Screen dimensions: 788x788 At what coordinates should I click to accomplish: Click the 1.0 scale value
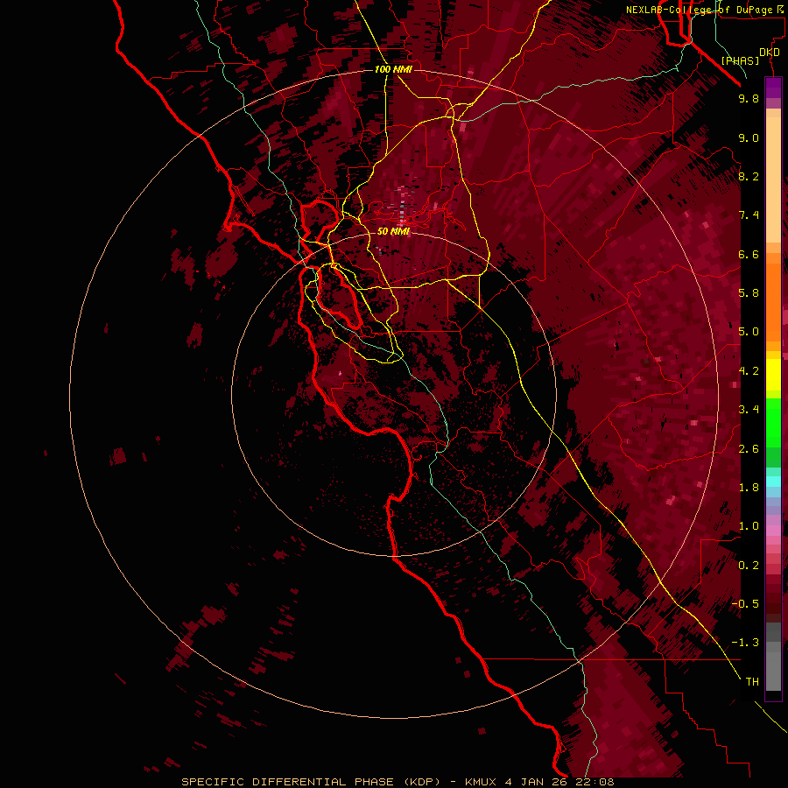tap(749, 526)
